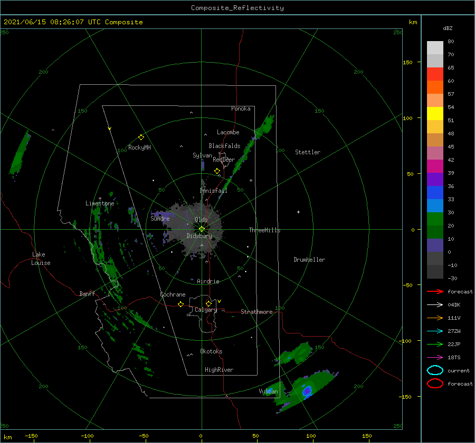Click the Calgary city label
Image resolution: width=475 pixels, height=443 pixels.
click(206, 310)
